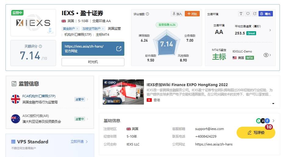
Task: Click the orange 对比 compare button
Action: (192, 14)
